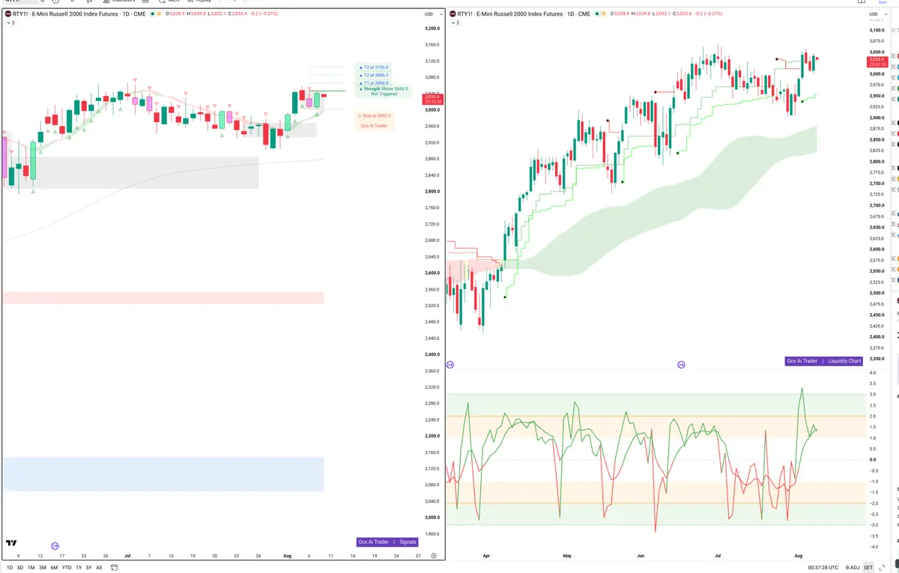Click green market status dot on right chart
The width and height of the screenshot is (899, 573).
coord(596,13)
